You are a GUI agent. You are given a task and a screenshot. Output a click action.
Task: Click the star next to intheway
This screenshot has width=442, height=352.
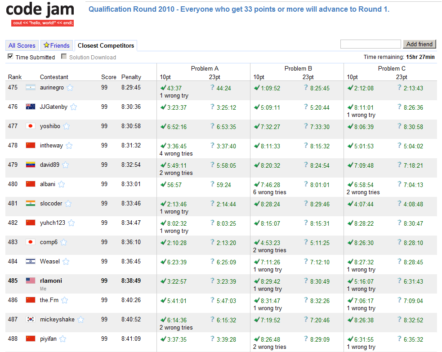pos(69,146)
